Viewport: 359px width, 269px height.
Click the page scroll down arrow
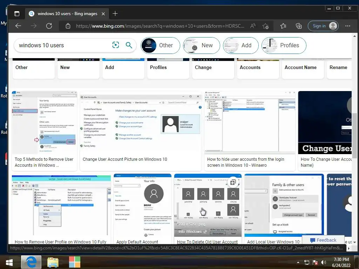(x=354, y=242)
